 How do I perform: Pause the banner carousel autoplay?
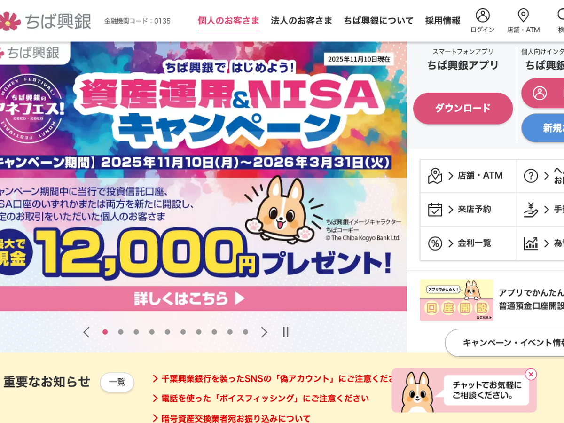click(285, 332)
